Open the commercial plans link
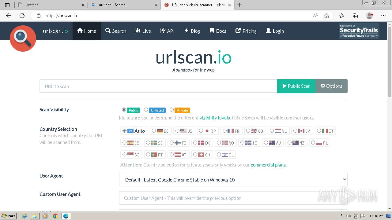This screenshot has width=392, height=220. [x=268, y=165]
